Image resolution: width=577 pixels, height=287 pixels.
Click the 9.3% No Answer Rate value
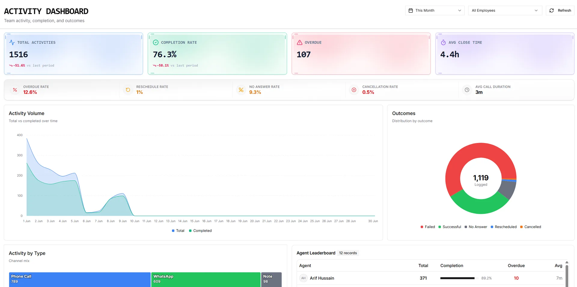[x=255, y=92]
